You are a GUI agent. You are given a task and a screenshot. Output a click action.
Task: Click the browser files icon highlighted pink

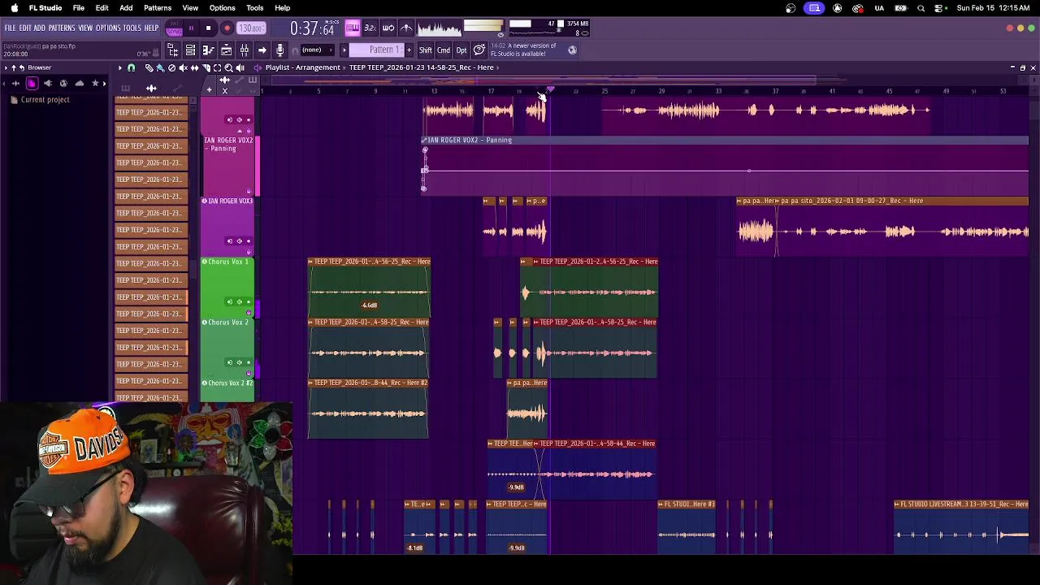(32, 83)
